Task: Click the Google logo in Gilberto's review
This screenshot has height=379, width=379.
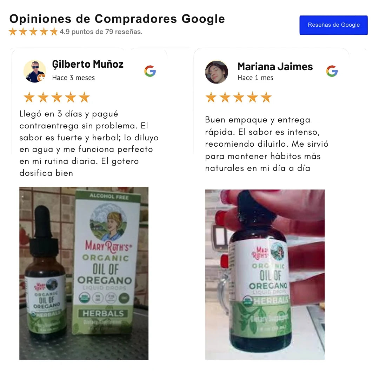Action: 150,71
